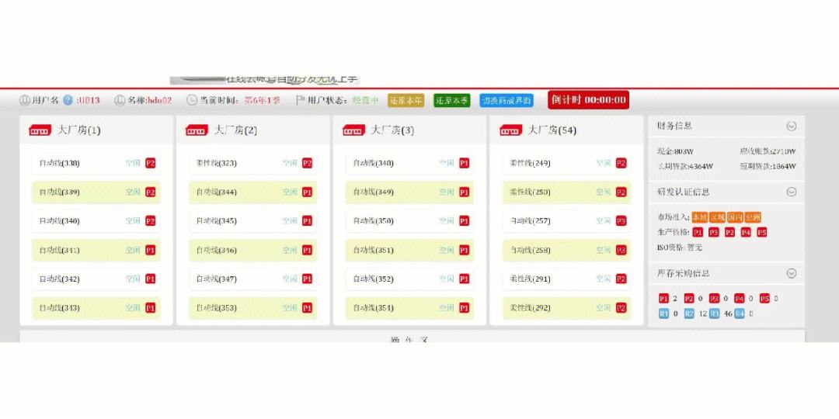This screenshot has height=419, width=839.
Task: Collapse the 研发认证信息 panel chevron
Action: point(792,192)
